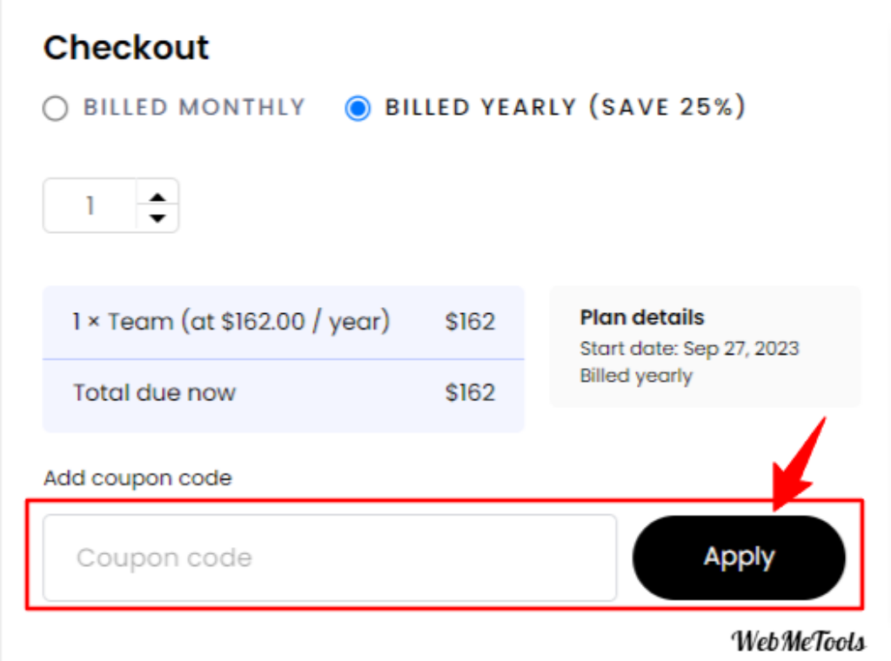Image resolution: width=891 pixels, height=661 pixels.
Task: Click the '1 × Team' line item
Action: click(x=231, y=322)
